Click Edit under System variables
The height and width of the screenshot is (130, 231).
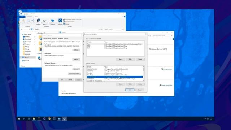130,84
